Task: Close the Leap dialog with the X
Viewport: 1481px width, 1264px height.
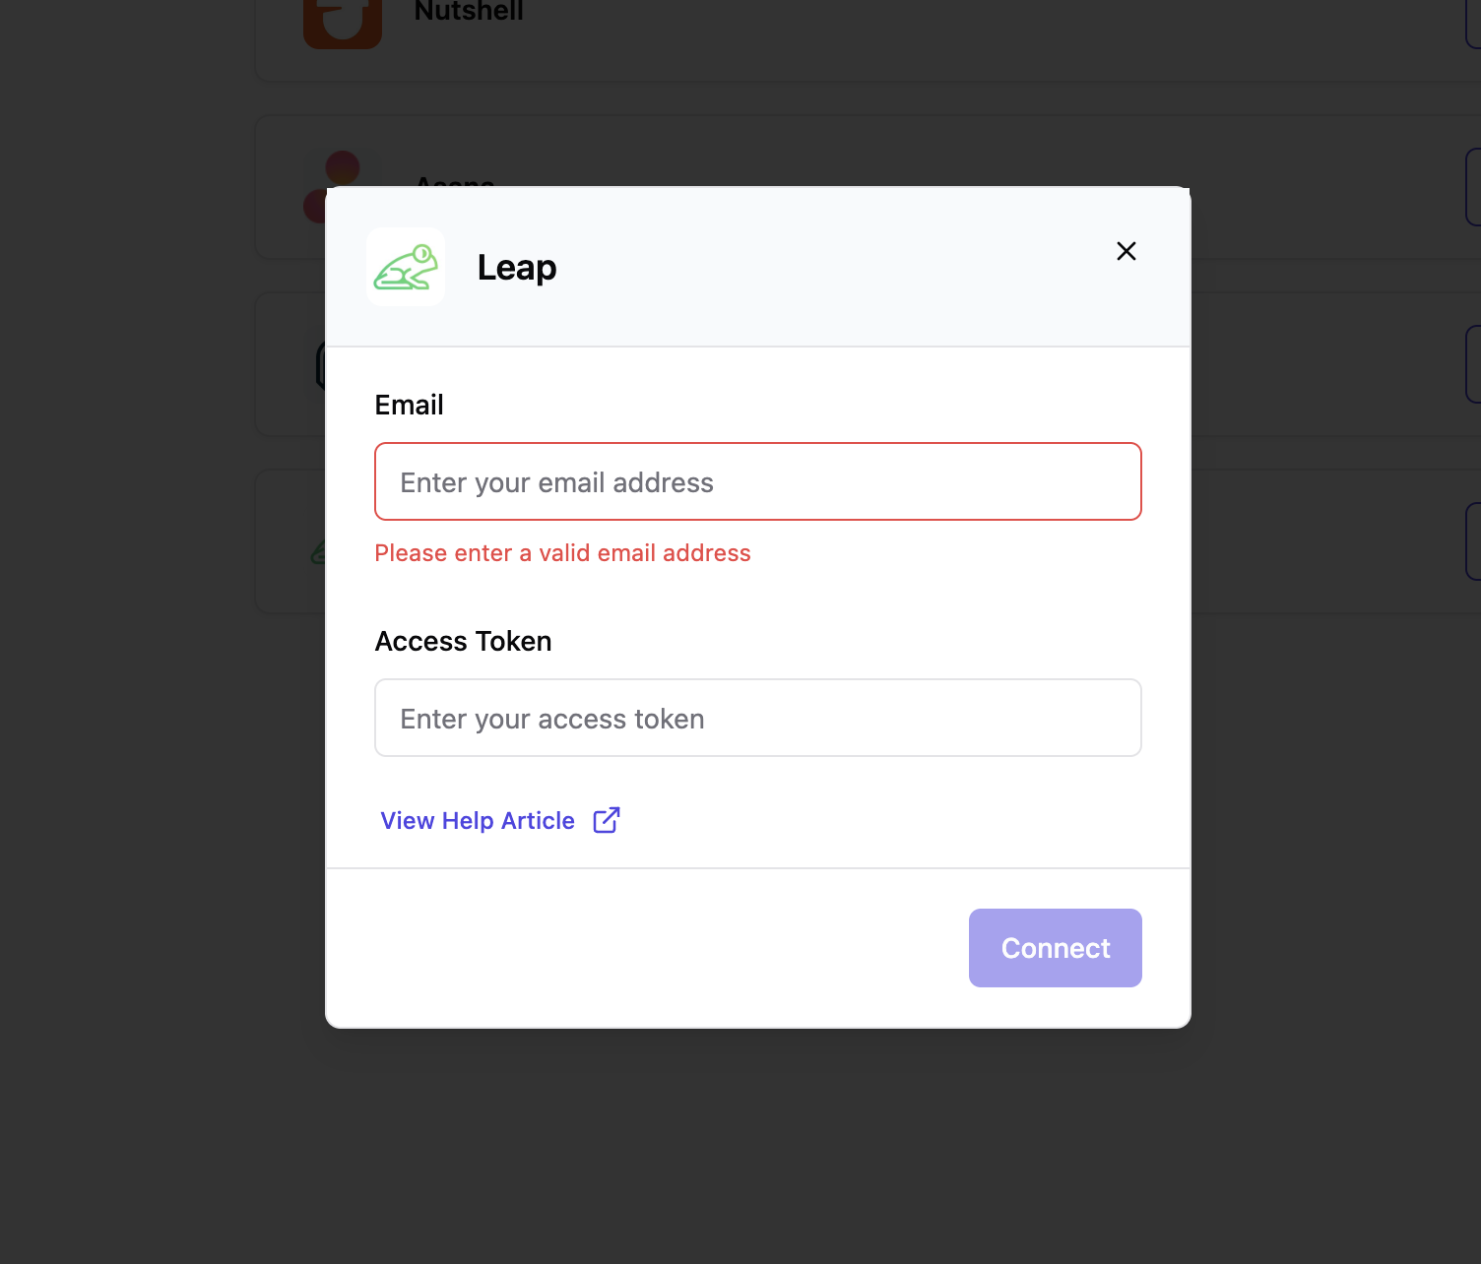Action: (1127, 251)
